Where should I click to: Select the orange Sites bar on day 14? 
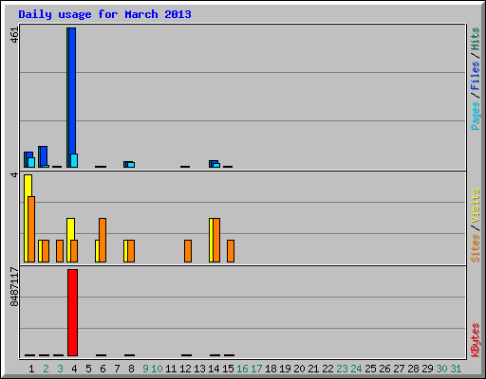point(216,240)
